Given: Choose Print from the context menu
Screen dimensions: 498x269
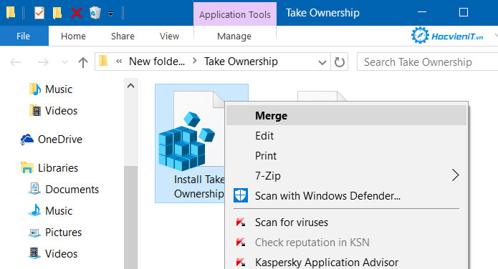Looking at the screenshot, I should 347,156.
